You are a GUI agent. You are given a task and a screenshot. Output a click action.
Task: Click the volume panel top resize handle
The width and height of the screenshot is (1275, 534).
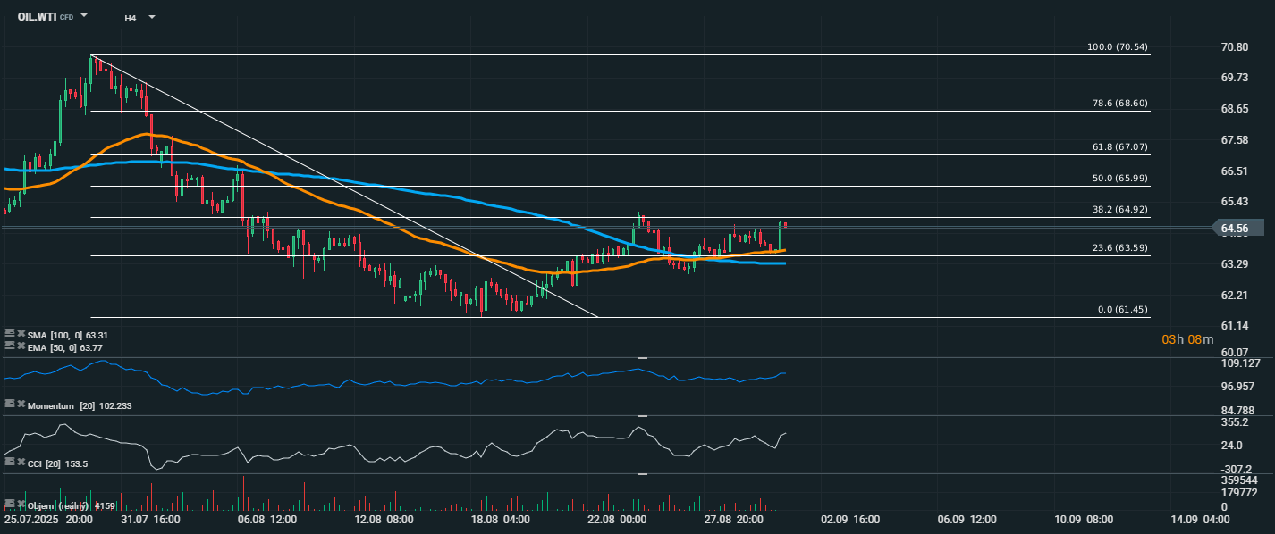coord(642,474)
